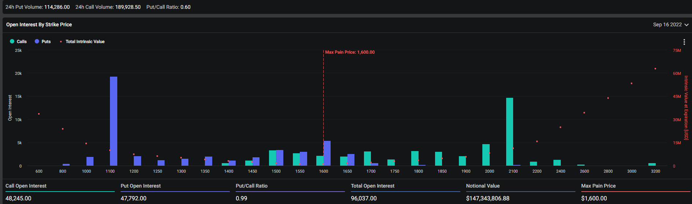
Task: Click the tall calls bar at strike 2100
Action: tap(509, 131)
